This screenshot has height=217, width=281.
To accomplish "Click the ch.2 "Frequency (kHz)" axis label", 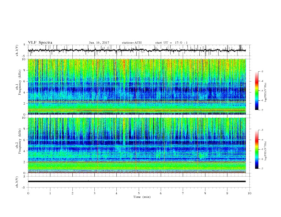I will (x=20, y=141).
